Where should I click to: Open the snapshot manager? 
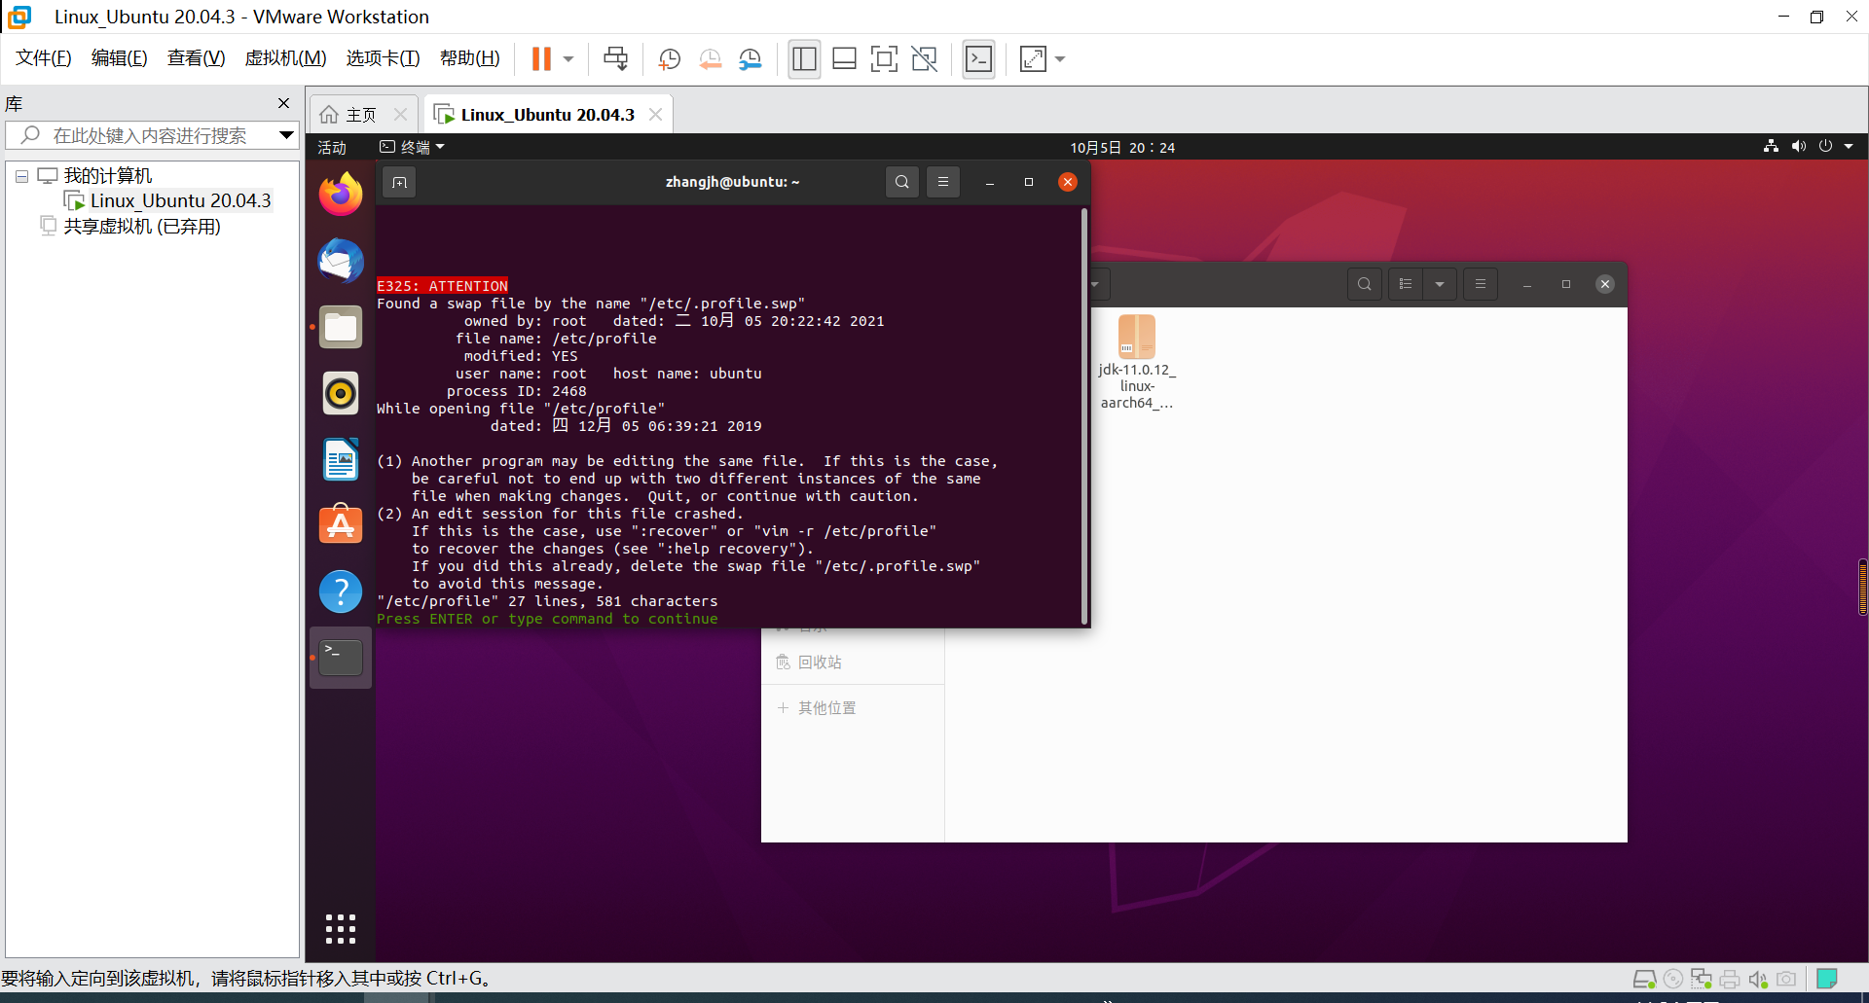[x=751, y=58]
